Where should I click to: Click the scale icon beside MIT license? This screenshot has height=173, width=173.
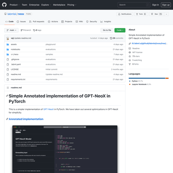[130, 53]
